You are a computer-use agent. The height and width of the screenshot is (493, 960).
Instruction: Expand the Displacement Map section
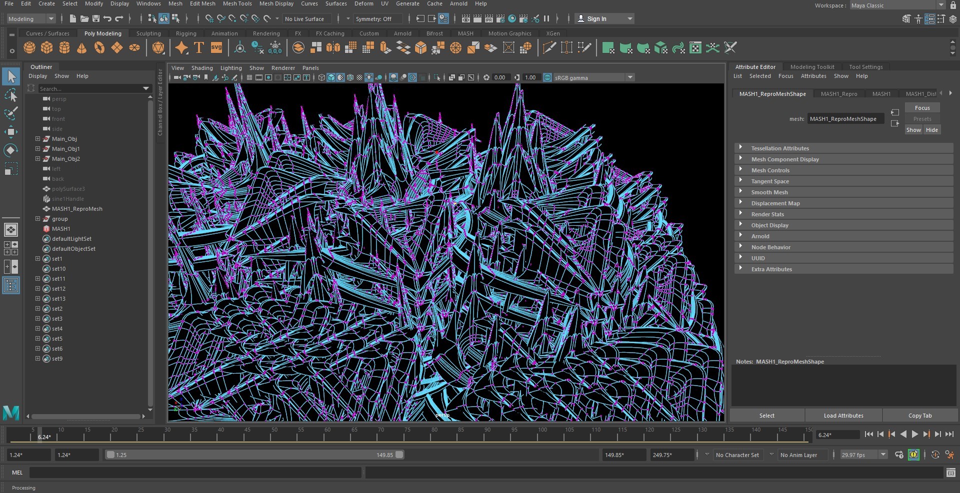click(843, 203)
